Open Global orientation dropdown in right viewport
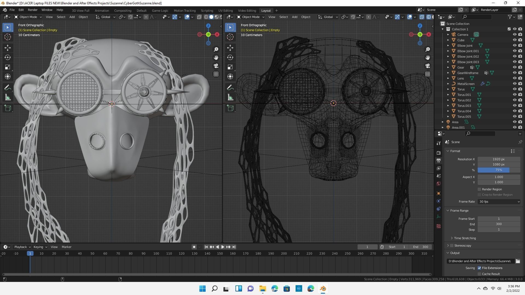Viewport: 525px width, 295px height. [328, 17]
